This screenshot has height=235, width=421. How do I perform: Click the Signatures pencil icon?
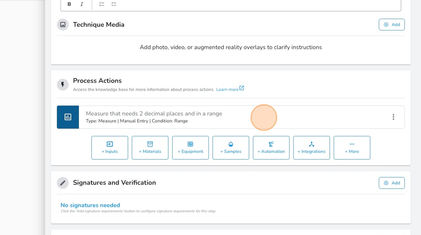[63, 183]
